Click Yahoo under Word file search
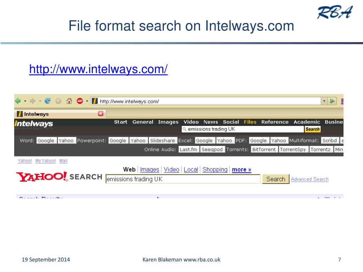The width and height of the screenshot is (363, 272). 66,140
